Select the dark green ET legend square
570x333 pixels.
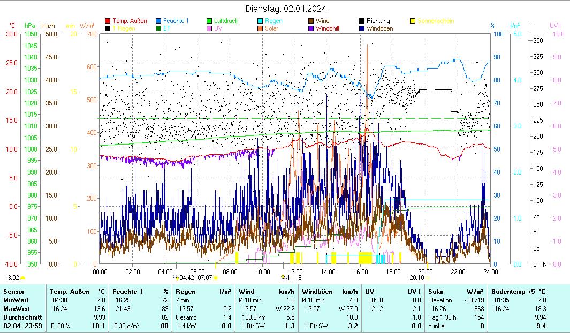click(158, 28)
